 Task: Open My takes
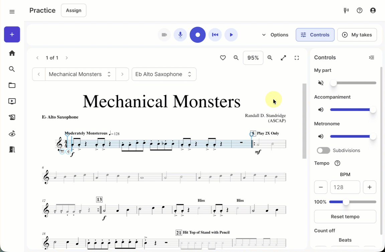[357, 35]
